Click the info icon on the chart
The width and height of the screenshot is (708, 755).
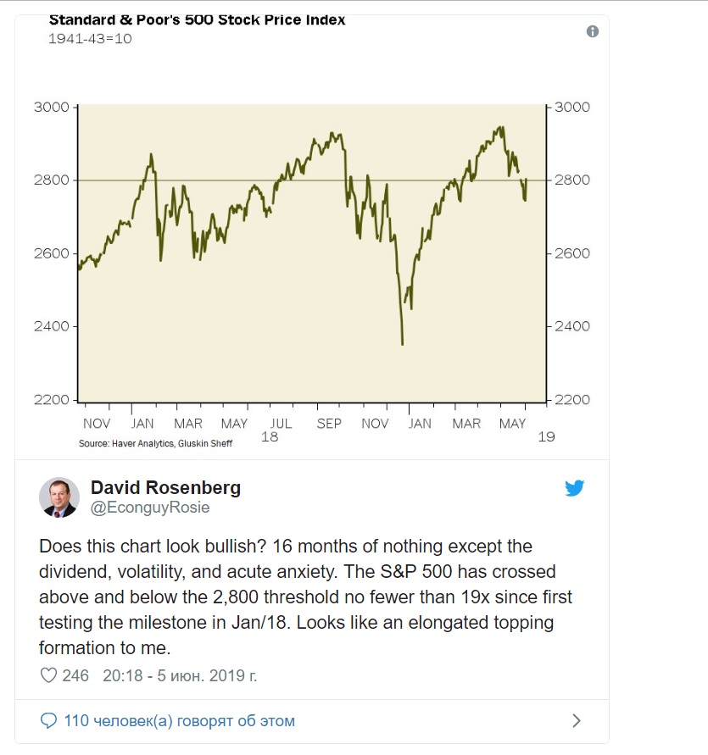(x=593, y=32)
